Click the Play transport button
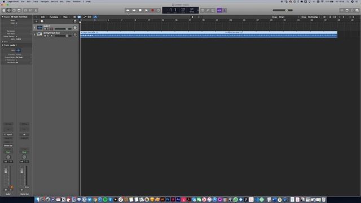This screenshot has height=203, width=361. 147,10
